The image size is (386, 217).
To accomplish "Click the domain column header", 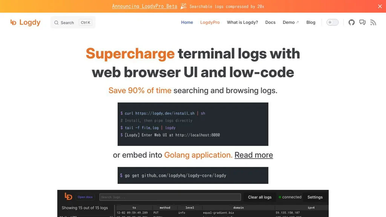I will [238, 208].
